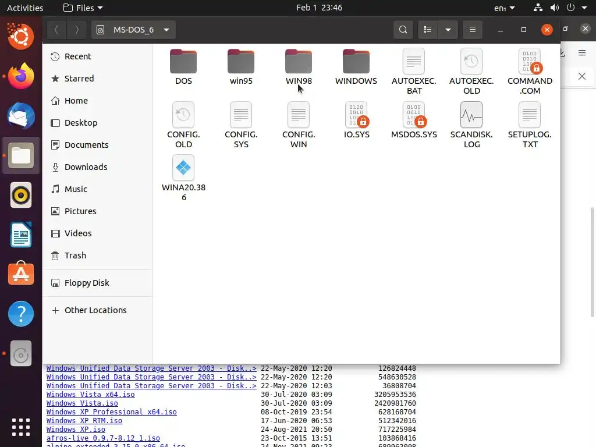Click the background browser's vertical scrollbar
This screenshot has height=447, width=596.
click(592, 262)
